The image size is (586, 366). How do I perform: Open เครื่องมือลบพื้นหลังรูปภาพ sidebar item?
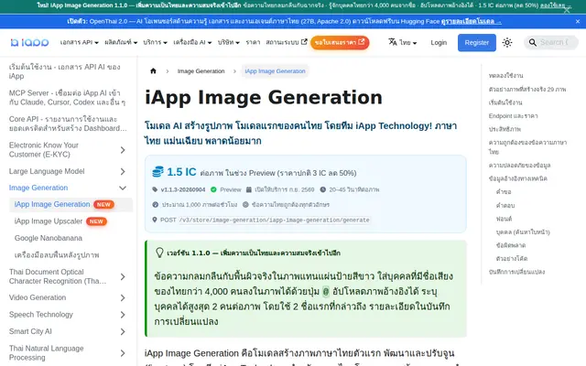57,255
